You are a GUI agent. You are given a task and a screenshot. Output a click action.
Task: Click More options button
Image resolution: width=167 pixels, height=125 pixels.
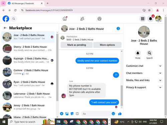click(107, 45)
